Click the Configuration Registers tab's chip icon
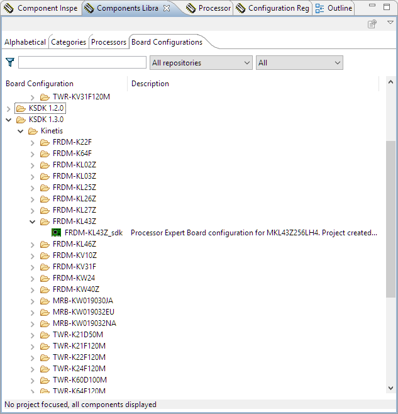 (240, 8)
